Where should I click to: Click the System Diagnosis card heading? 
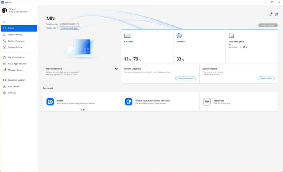[x=133, y=69]
